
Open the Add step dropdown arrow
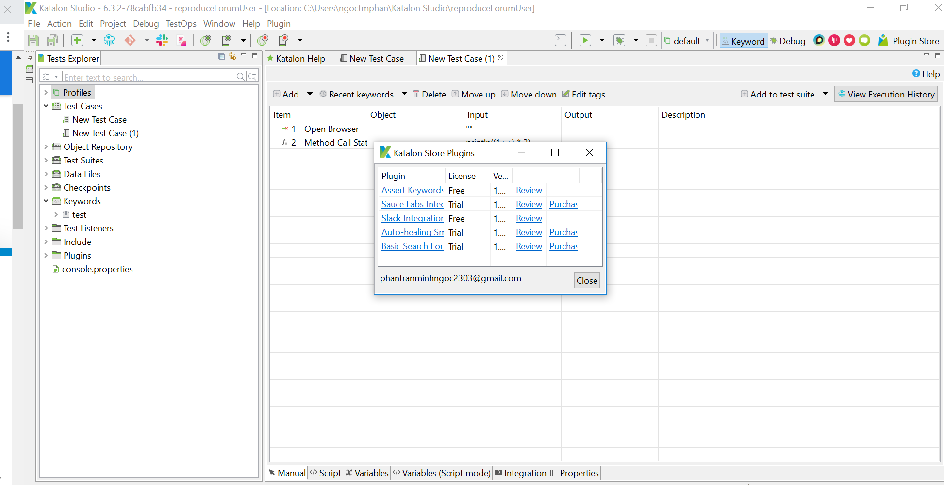click(310, 94)
